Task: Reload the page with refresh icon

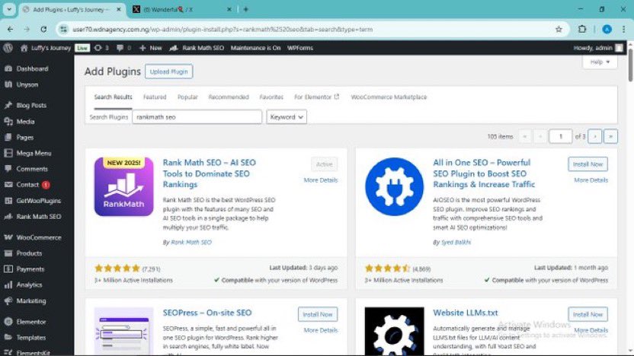Action: [x=43, y=29]
